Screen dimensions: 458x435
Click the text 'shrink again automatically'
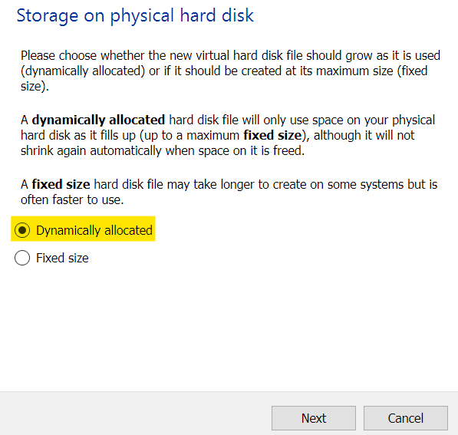pyautogui.click(x=91, y=151)
